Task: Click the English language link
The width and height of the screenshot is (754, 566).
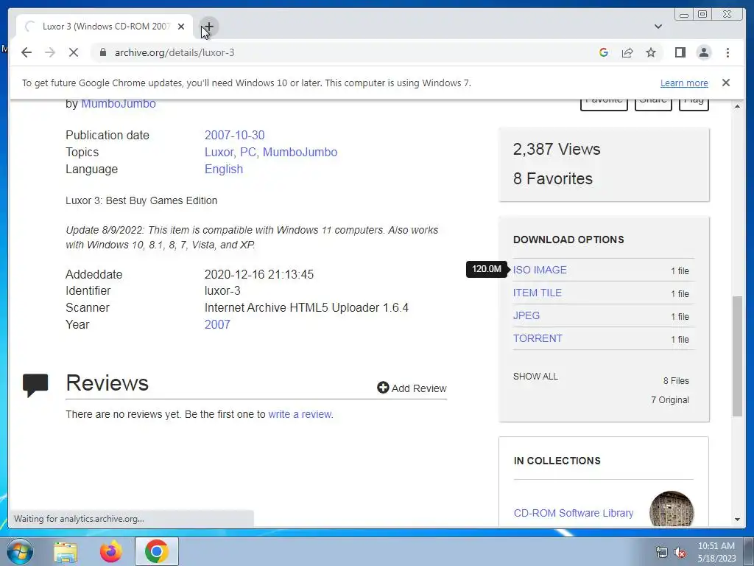Action: pyautogui.click(x=224, y=169)
